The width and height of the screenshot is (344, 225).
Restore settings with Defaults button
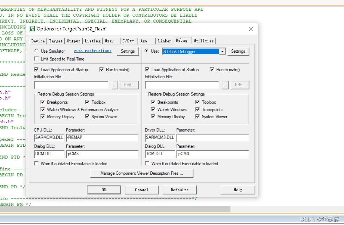180,190
